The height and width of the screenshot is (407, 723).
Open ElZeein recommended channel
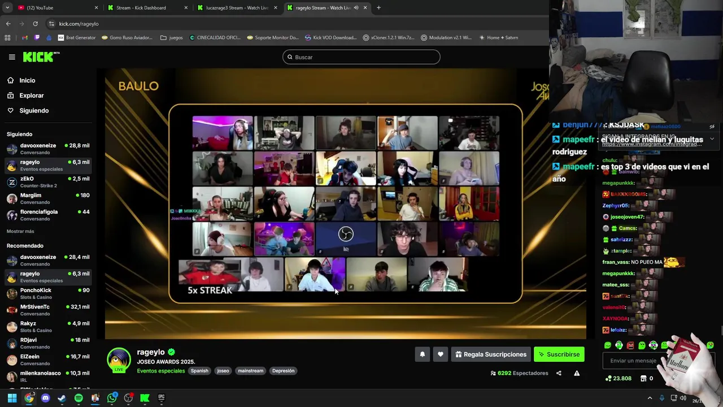coord(48,360)
